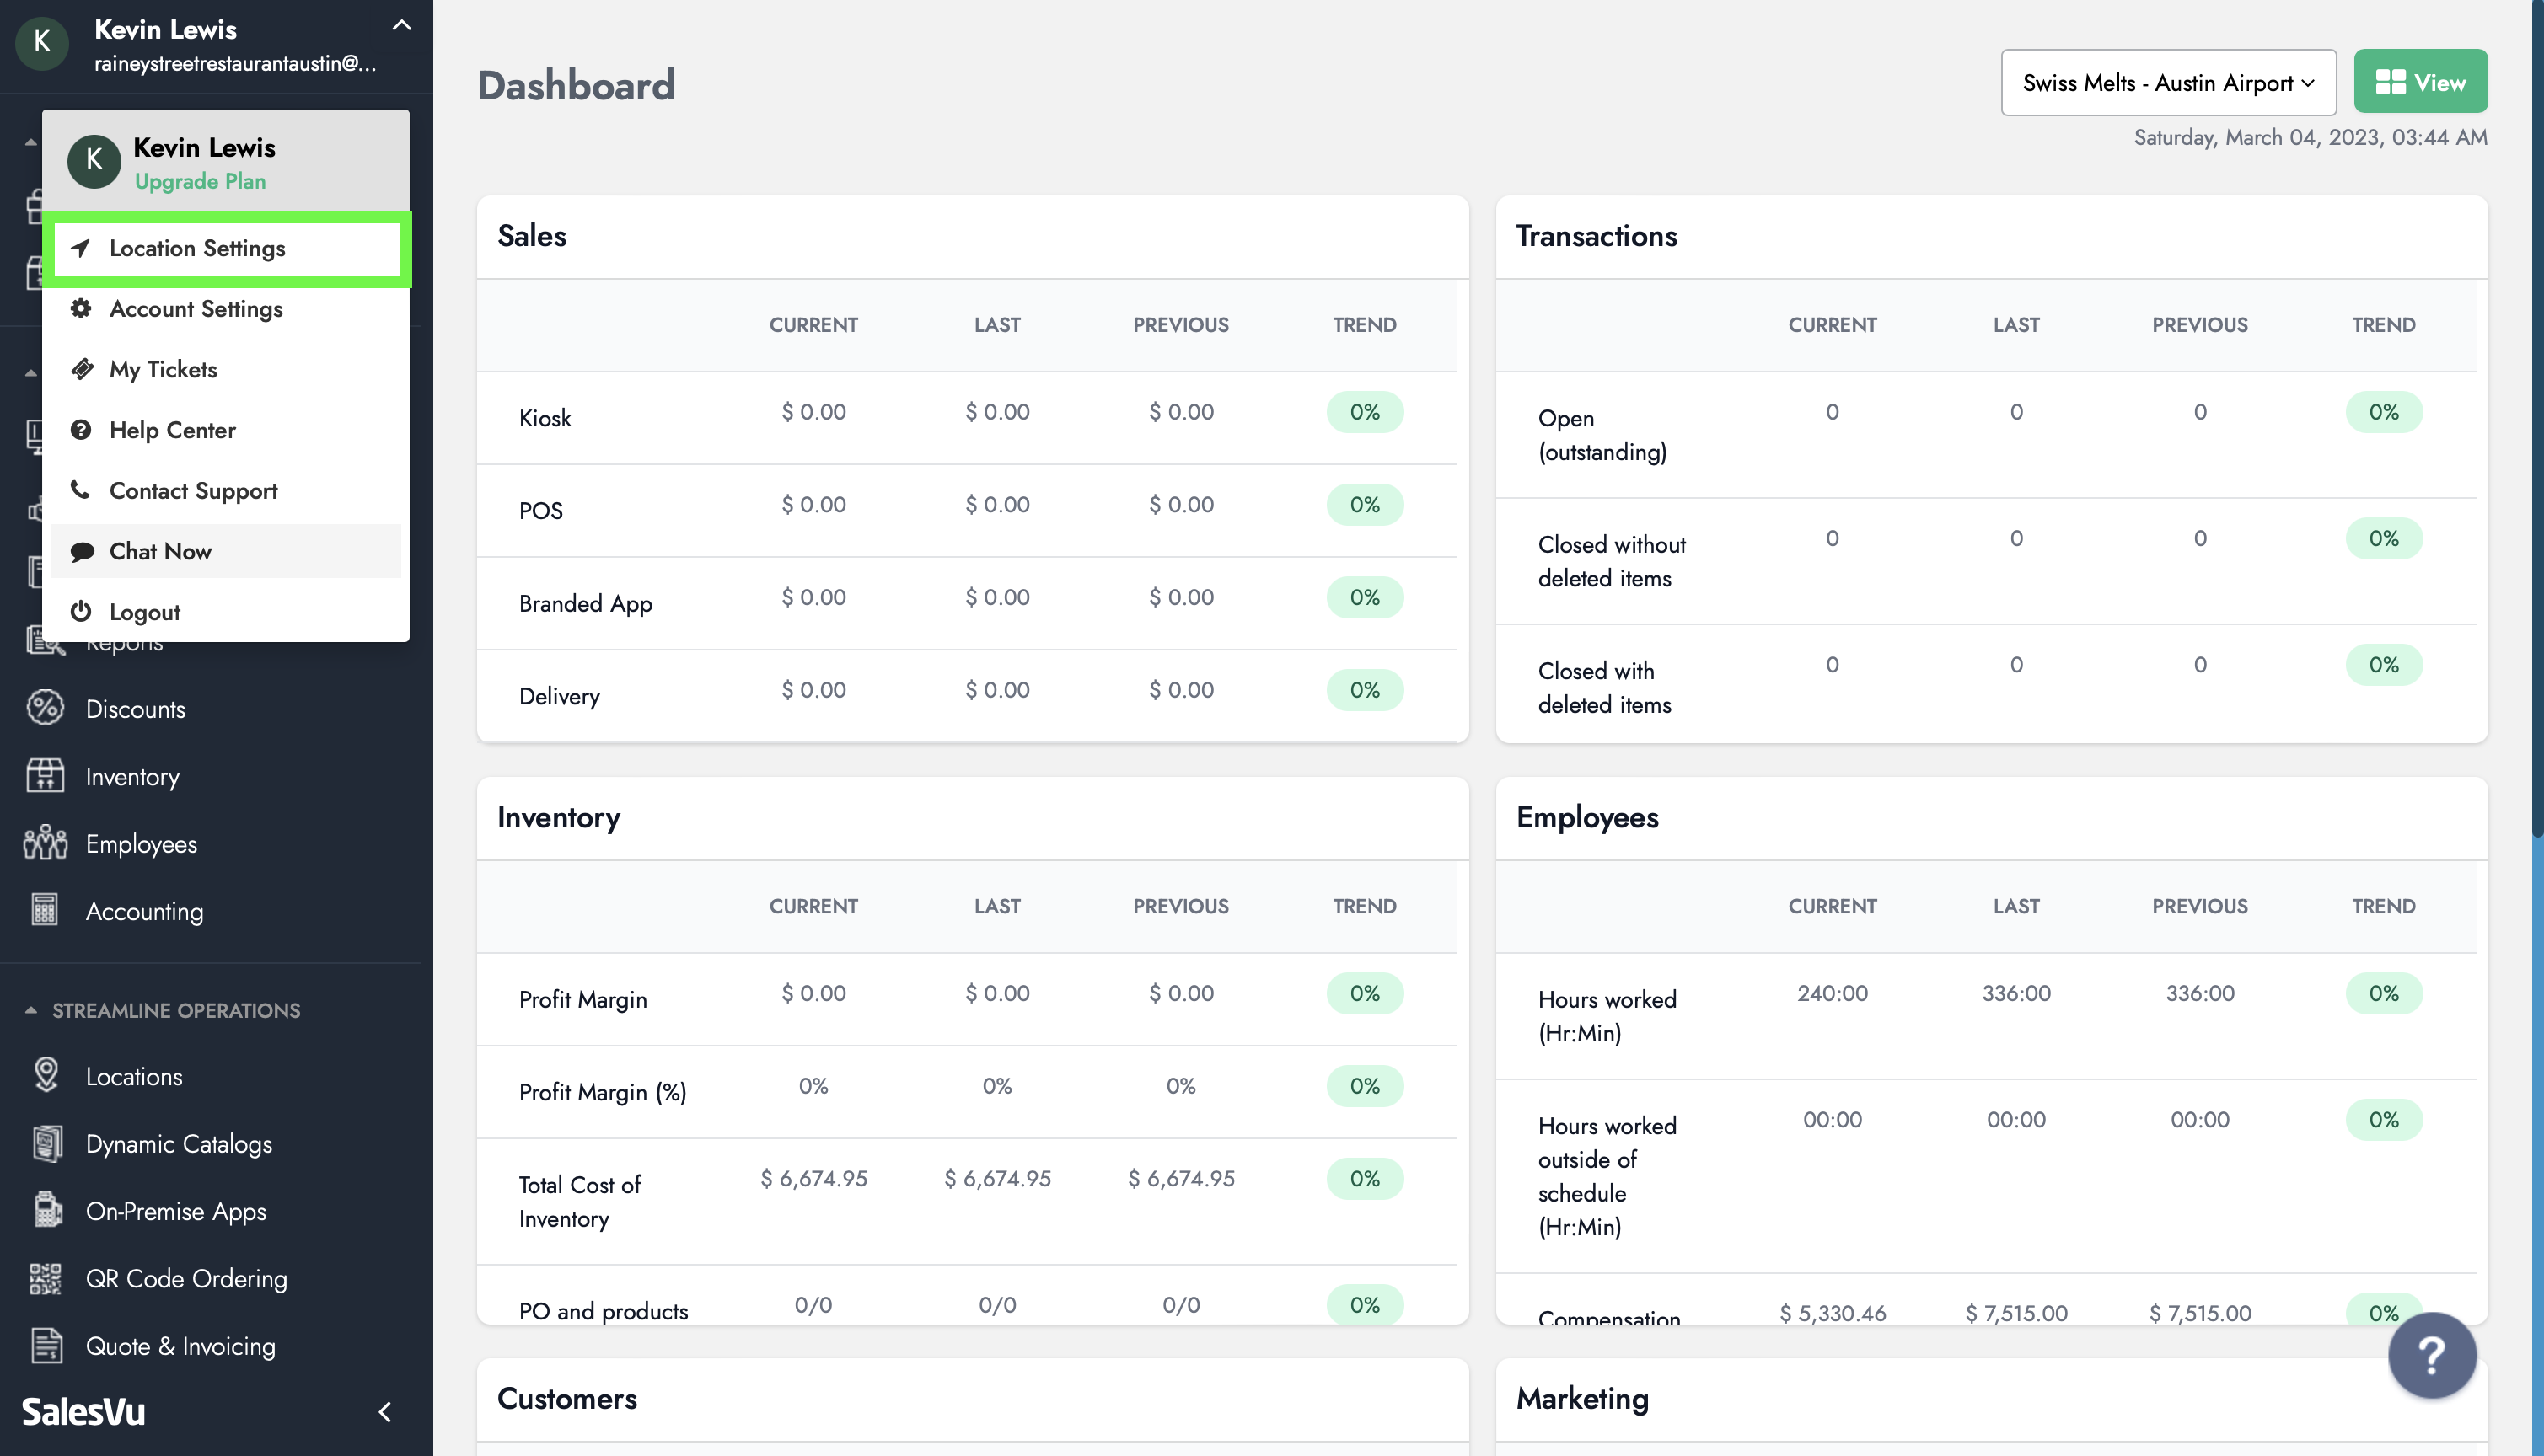Open the Discounts sidebar section
The height and width of the screenshot is (1456, 2544).
(135, 709)
